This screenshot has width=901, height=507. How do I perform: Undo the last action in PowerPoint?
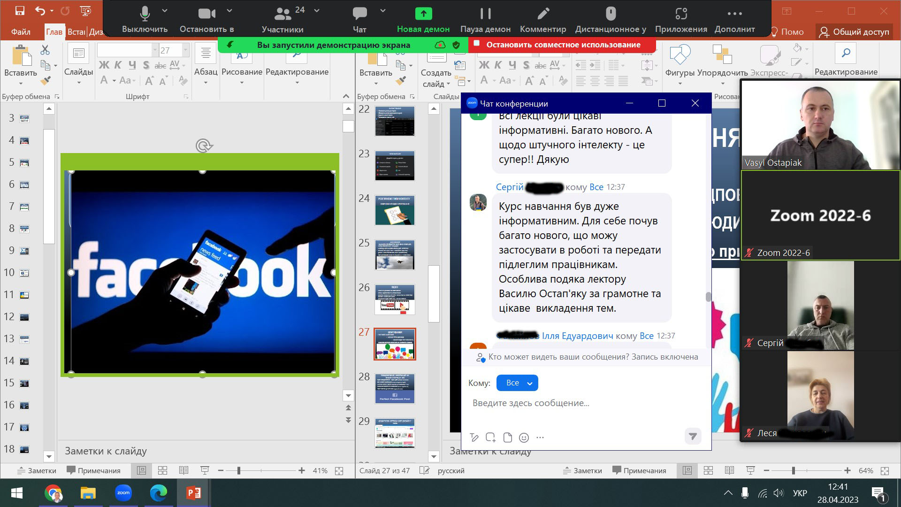(x=41, y=10)
